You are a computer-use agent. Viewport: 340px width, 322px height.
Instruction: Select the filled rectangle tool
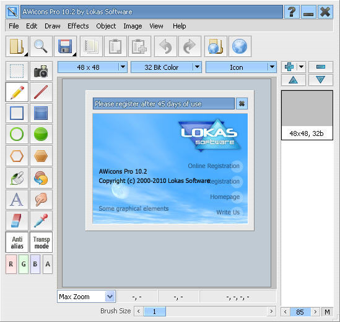pyautogui.click(x=41, y=113)
